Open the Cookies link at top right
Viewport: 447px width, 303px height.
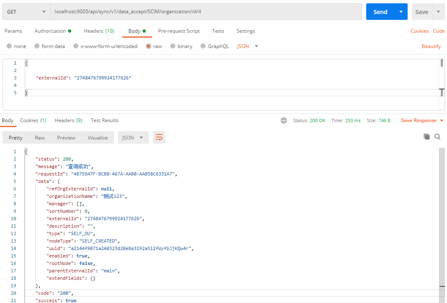pos(419,31)
